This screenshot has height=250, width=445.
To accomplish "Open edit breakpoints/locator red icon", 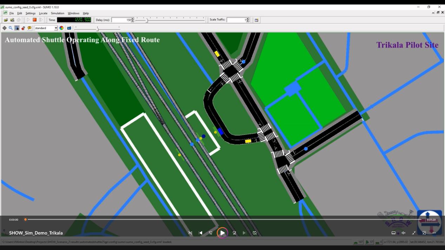I will click(23, 28).
